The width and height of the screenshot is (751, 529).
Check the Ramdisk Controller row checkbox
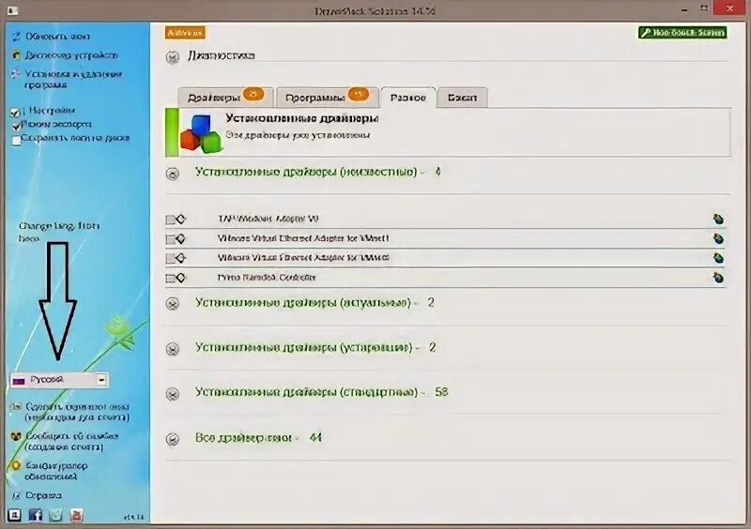point(170,279)
